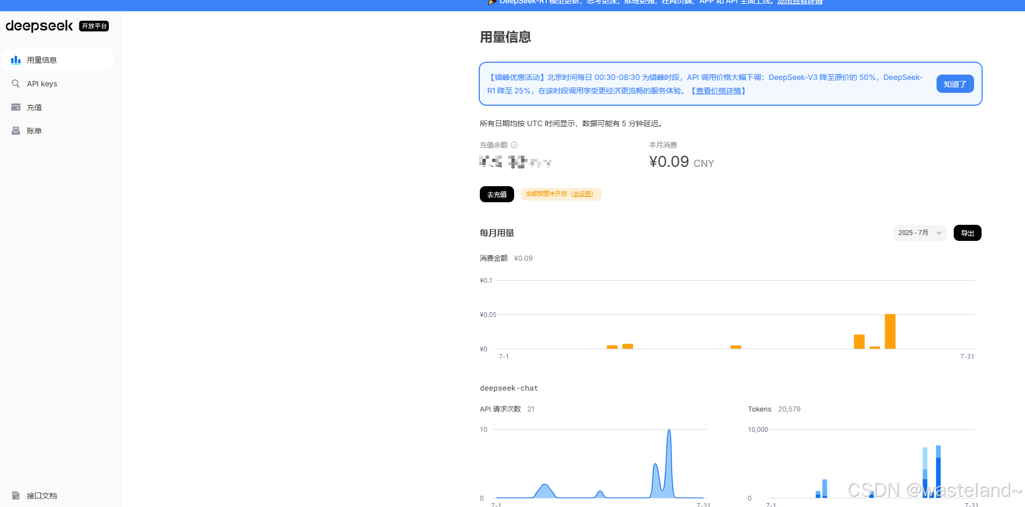The width and height of the screenshot is (1025, 507).
Task: Click the bill icon beside 账单
Action: 16,131
